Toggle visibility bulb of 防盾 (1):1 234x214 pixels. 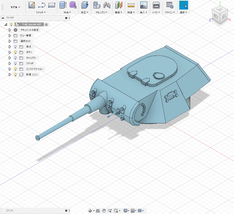tap(15, 75)
